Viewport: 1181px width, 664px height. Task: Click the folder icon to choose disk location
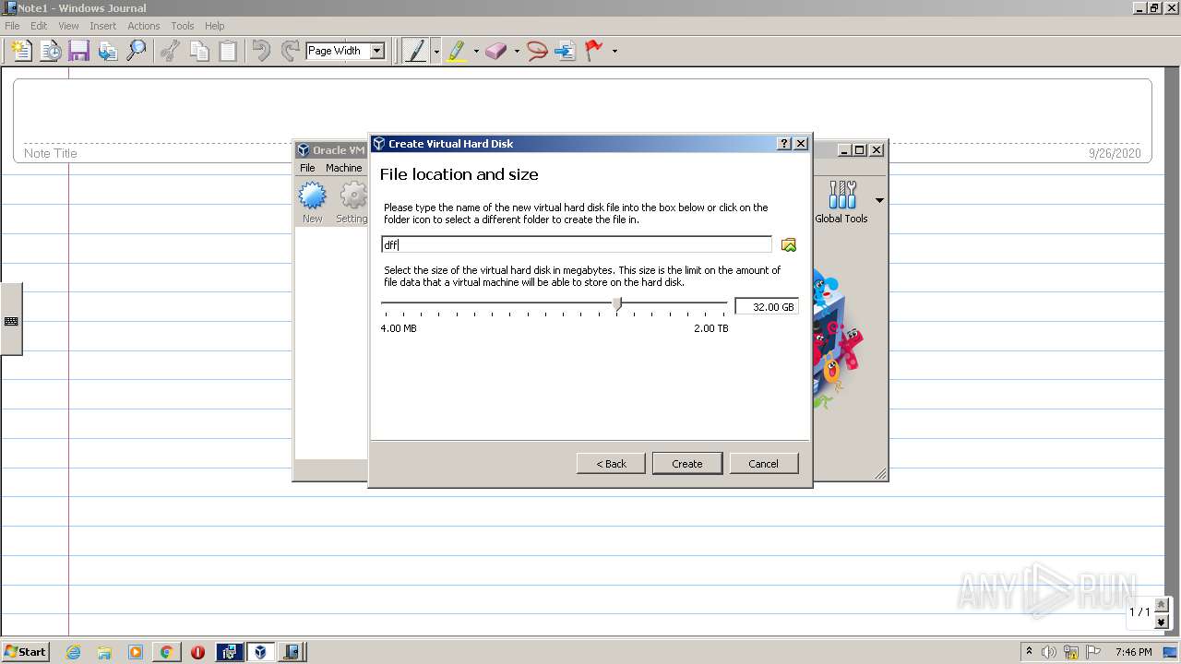[x=789, y=244]
